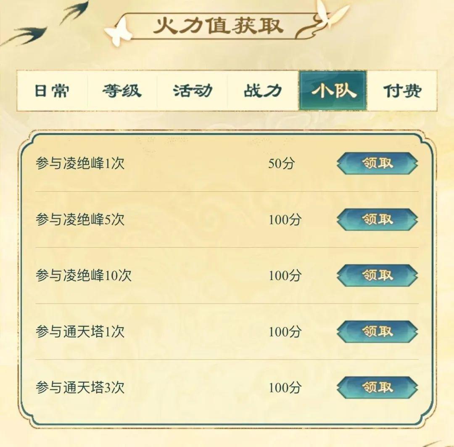
Task: Claim reward for 参与通天塔1次
Action: (x=377, y=332)
